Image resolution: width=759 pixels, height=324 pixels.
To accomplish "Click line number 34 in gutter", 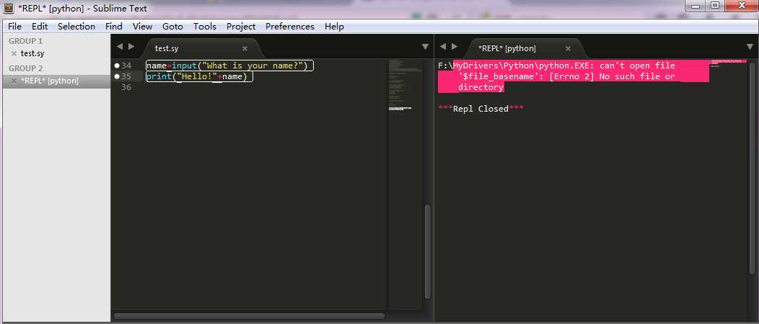I will [126, 66].
